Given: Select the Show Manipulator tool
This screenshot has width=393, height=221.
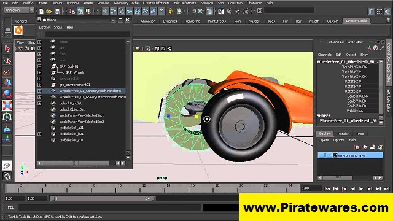Looking at the screenshot, I should point(7,139).
